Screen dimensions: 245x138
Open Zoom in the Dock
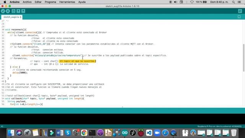coord(157,133)
